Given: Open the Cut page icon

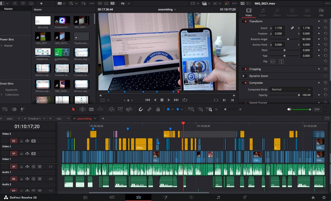Looking at the screenshot, I should point(112,197).
